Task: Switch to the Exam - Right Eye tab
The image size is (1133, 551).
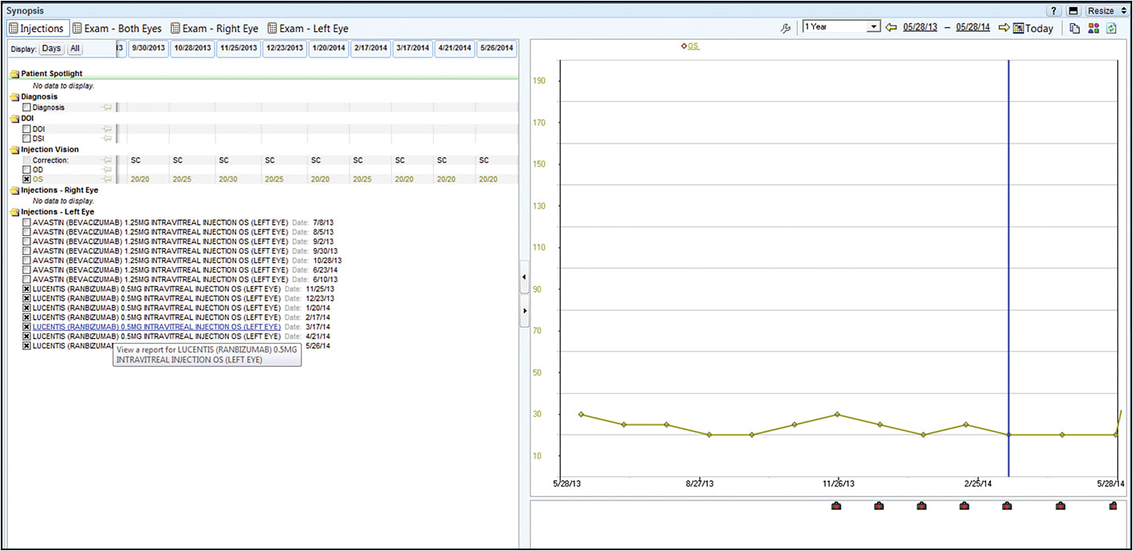Action: click(215, 28)
